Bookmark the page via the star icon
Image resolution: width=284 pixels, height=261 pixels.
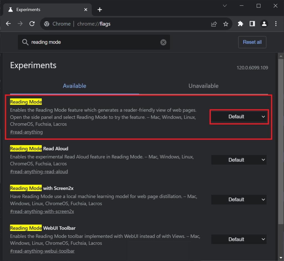[226, 24]
